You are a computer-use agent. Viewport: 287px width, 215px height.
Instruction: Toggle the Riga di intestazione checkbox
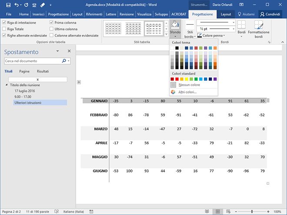(5, 22)
